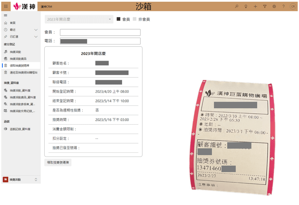
Task: Click the 抽獎活動獎品_資料庫 icon
Action: (5, 97)
